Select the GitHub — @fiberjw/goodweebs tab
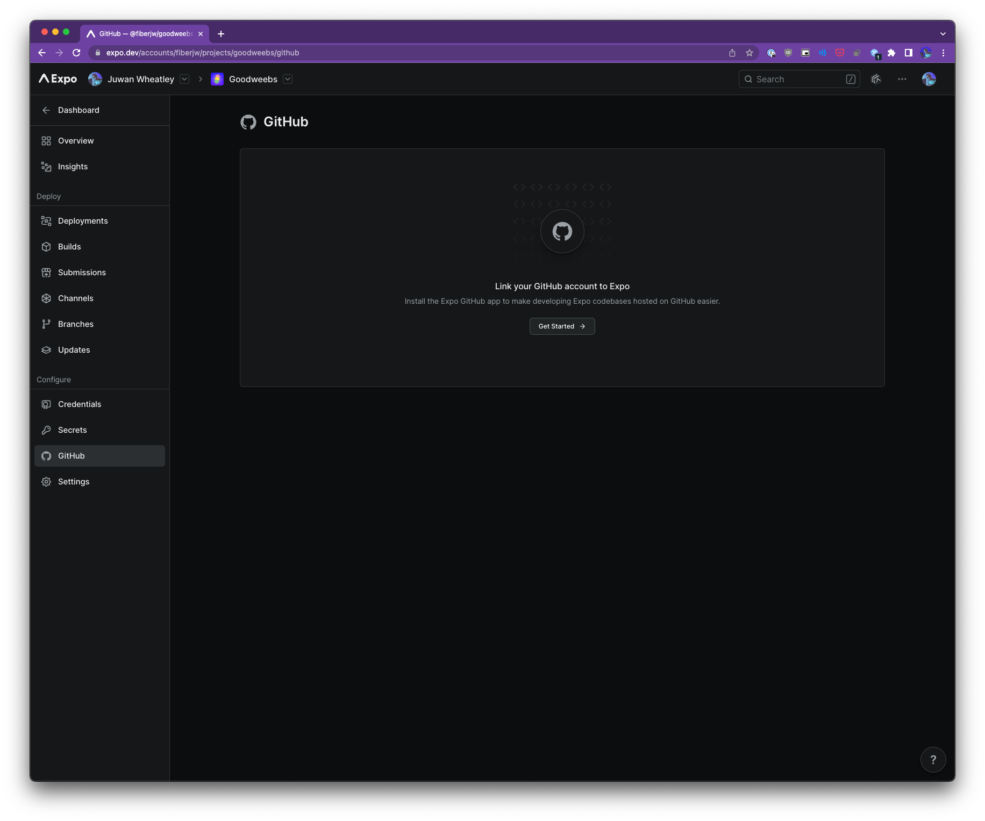The width and height of the screenshot is (985, 821). (145, 34)
